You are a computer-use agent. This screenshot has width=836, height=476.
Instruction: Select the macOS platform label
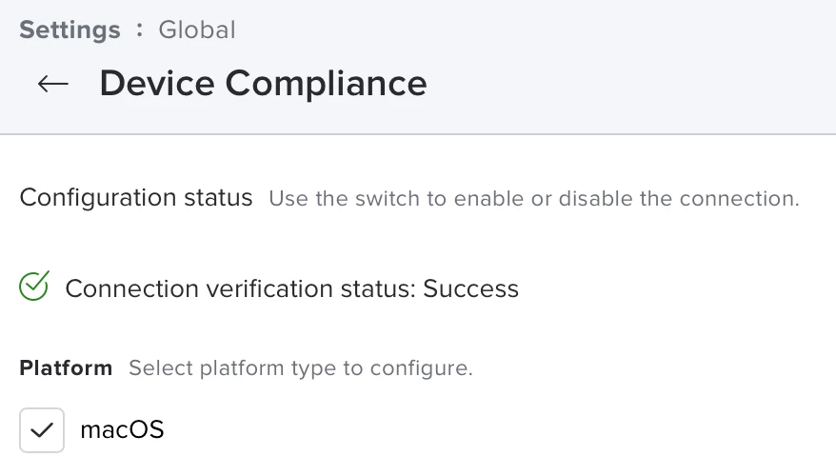click(122, 429)
